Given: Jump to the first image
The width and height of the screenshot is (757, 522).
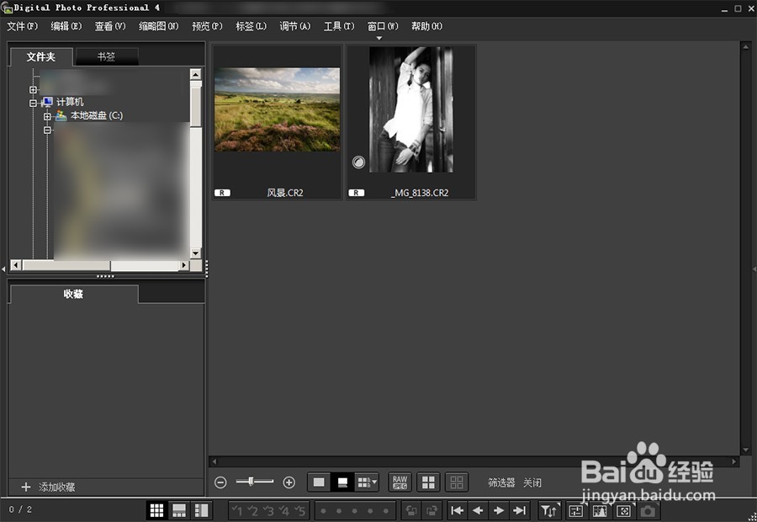Looking at the screenshot, I should click(457, 510).
